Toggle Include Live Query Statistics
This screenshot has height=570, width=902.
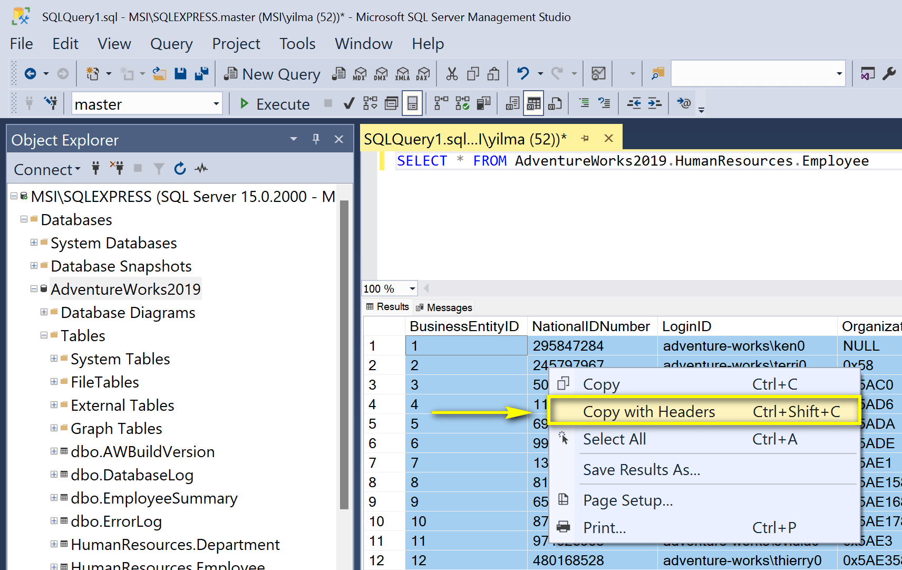462,103
